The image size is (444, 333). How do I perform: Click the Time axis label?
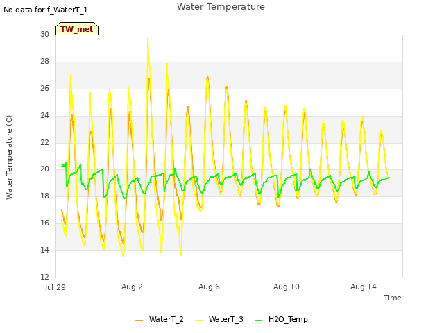pyautogui.click(x=392, y=298)
